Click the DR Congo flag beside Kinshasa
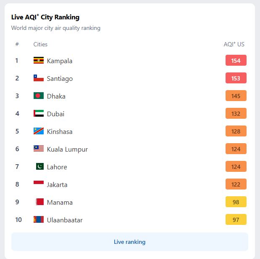This screenshot has height=259, width=260. click(x=39, y=131)
